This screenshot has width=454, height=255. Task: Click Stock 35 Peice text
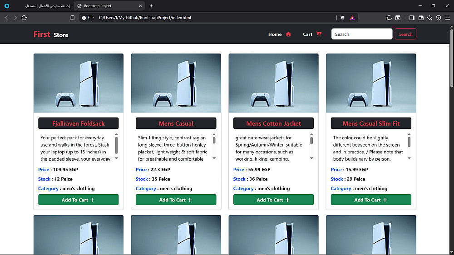pyautogui.click(x=153, y=179)
